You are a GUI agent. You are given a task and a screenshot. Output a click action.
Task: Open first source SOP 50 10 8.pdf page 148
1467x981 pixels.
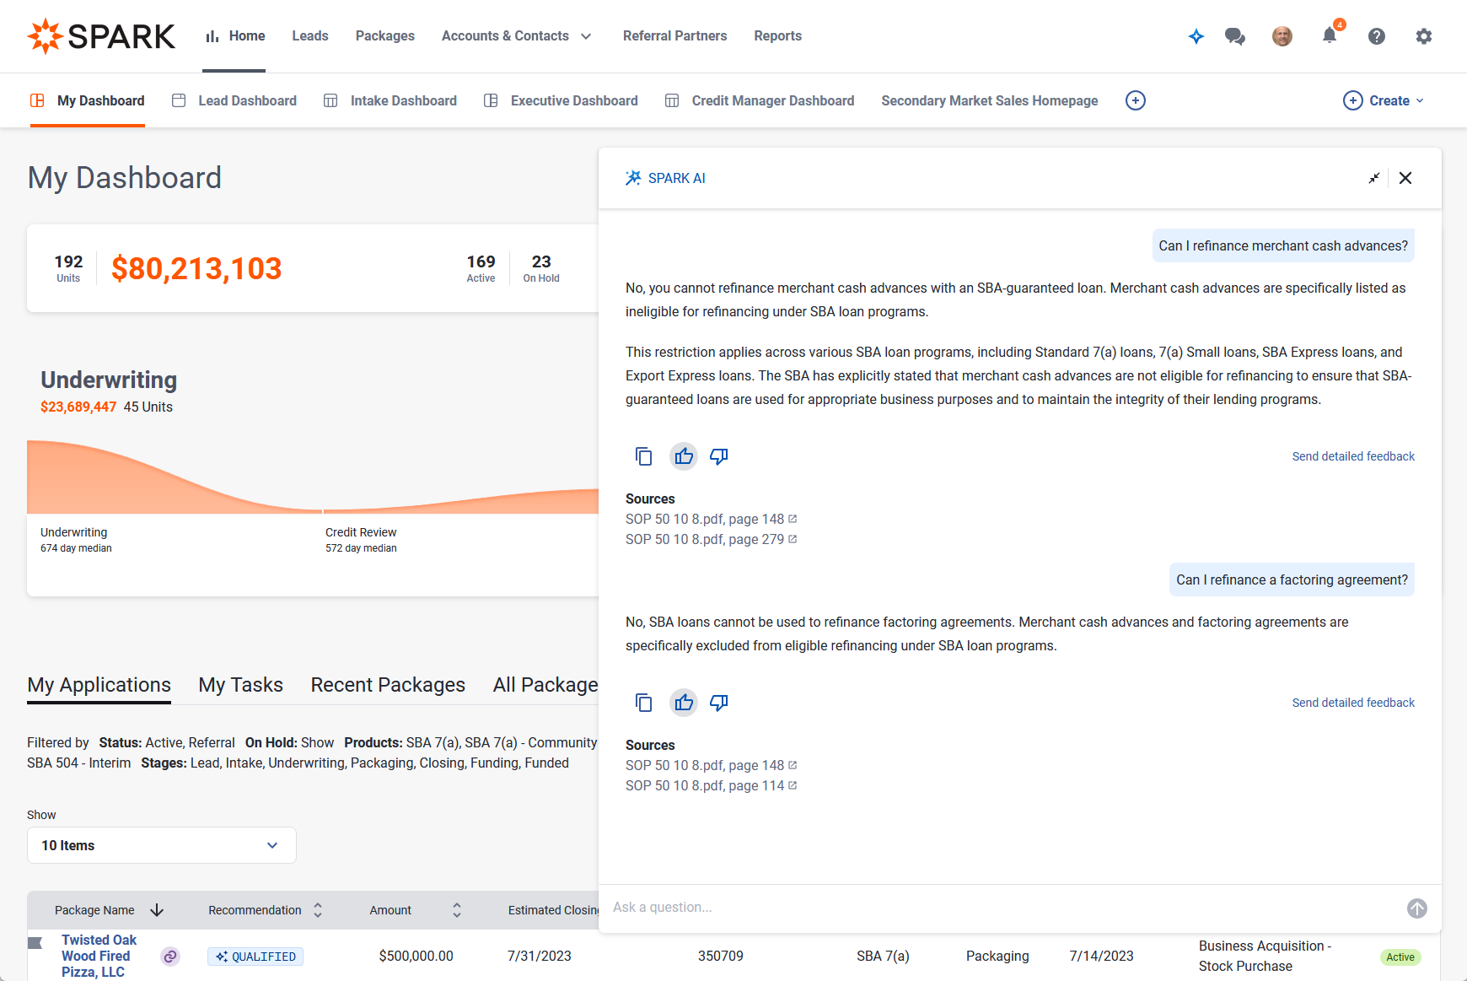pyautogui.click(x=711, y=519)
